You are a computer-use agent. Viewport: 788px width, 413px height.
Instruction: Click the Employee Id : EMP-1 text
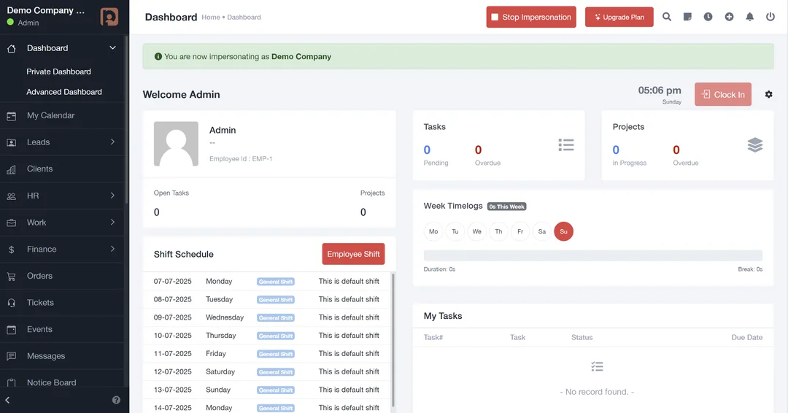(x=241, y=159)
